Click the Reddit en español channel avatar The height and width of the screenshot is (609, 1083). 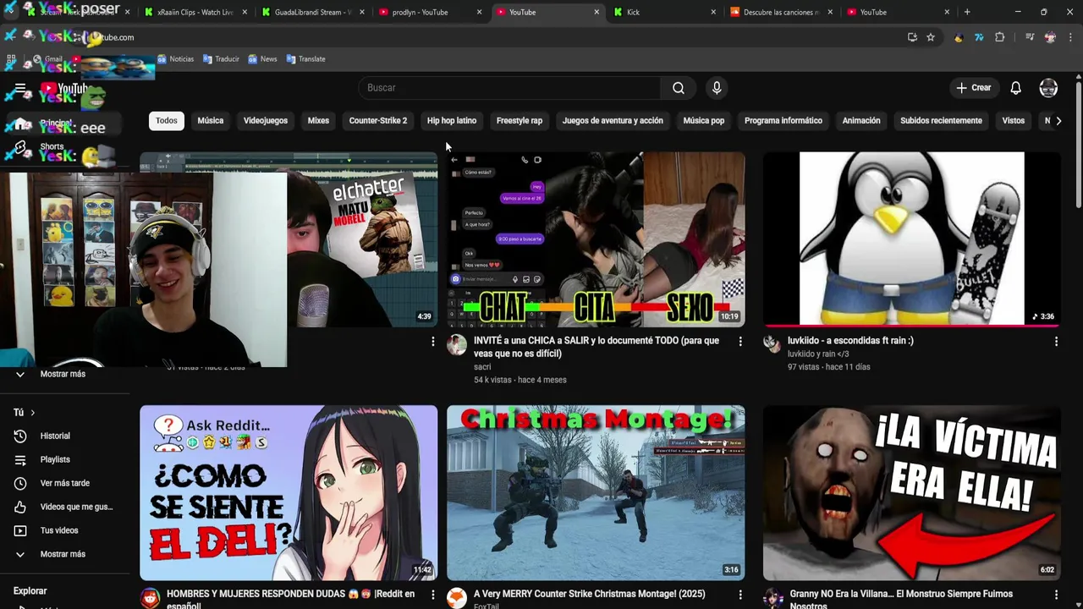(150, 598)
